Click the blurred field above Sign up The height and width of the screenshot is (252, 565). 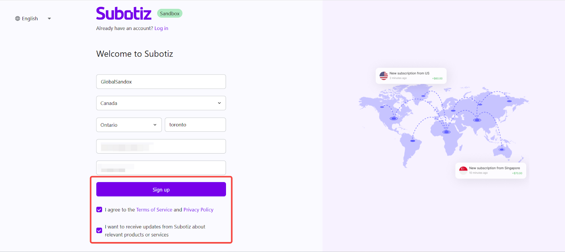(x=161, y=168)
